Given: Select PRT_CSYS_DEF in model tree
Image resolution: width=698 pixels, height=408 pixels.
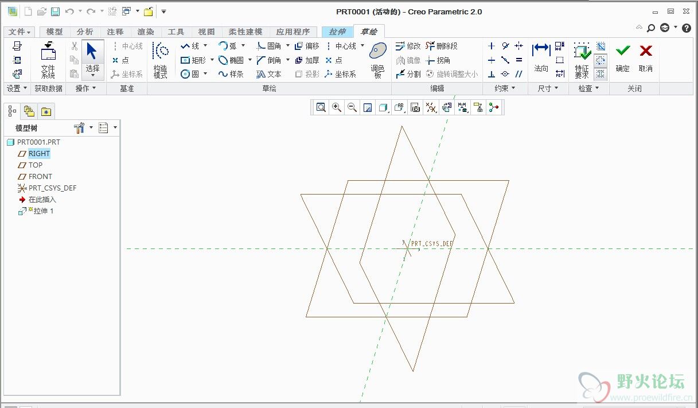Looking at the screenshot, I should click(x=47, y=188).
